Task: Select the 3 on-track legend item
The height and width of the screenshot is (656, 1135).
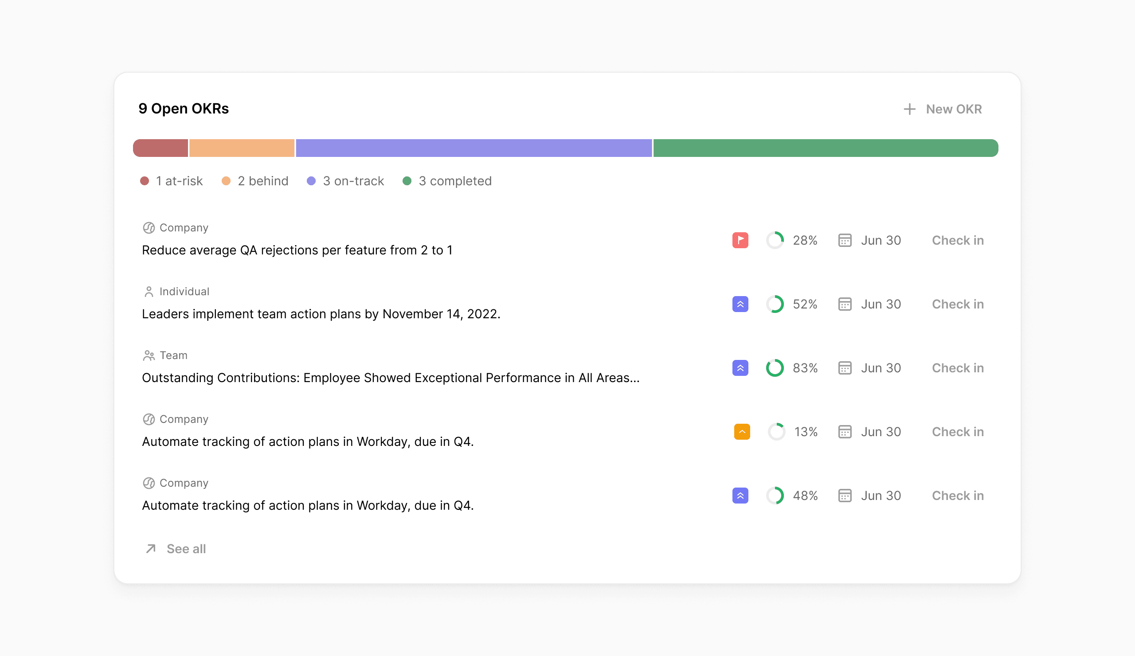Action: coord(345,181)
